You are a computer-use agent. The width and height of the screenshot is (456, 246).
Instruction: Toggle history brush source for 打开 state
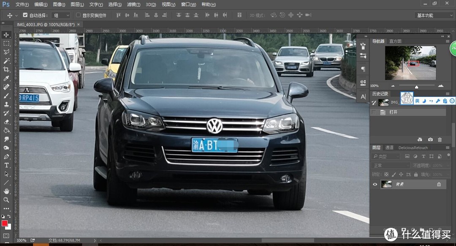374,112
